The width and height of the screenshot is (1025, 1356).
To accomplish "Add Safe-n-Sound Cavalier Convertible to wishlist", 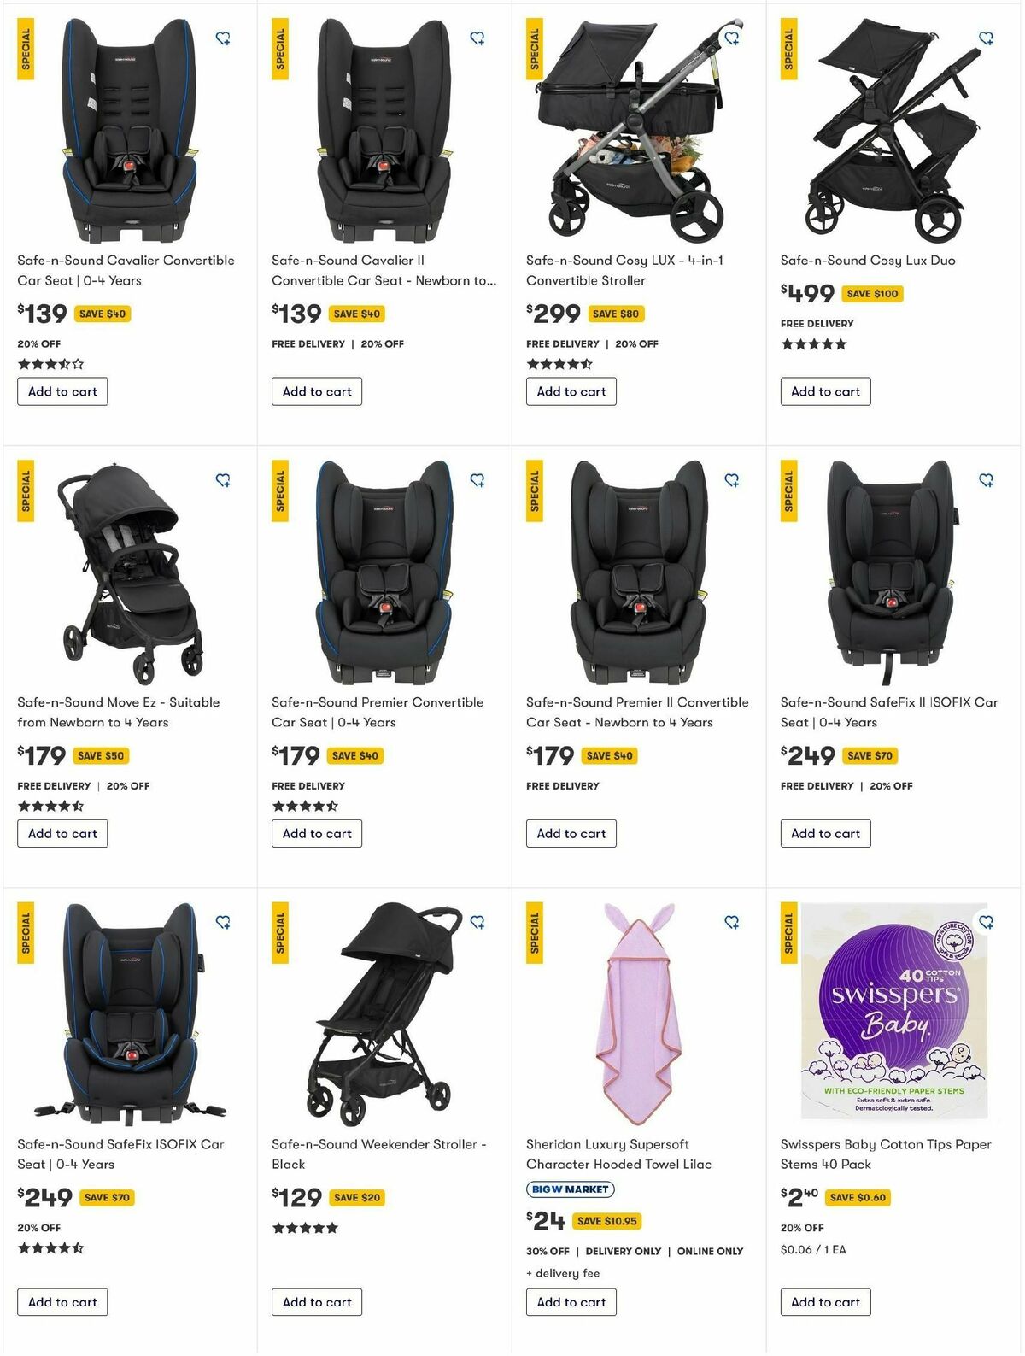I will (222, 39).
